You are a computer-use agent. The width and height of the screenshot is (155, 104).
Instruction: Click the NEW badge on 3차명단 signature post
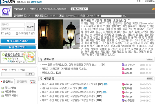click(x=105, y=93)
